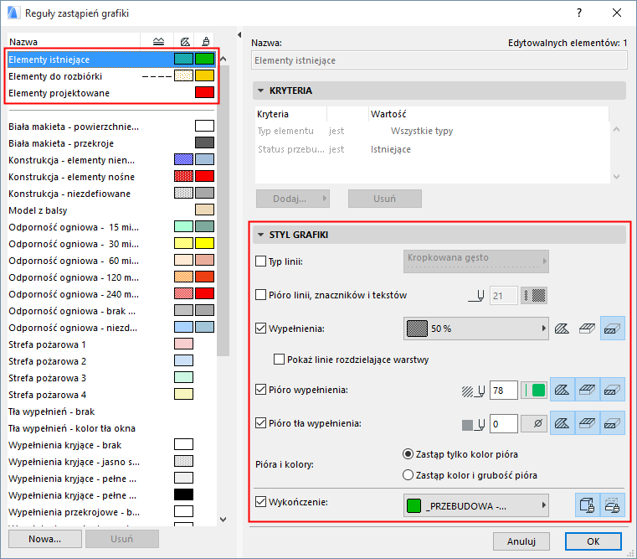The height and width of the screenshot is (559, 637).
Task: Click the Usuń button under the criteria table
Action: coord(385,199)
